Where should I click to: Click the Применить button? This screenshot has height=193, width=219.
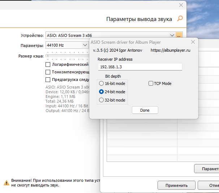[x=176, y=185]
